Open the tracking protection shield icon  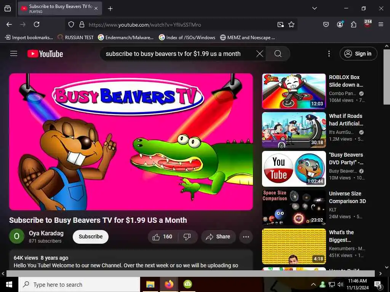click(x=71, y=25)
